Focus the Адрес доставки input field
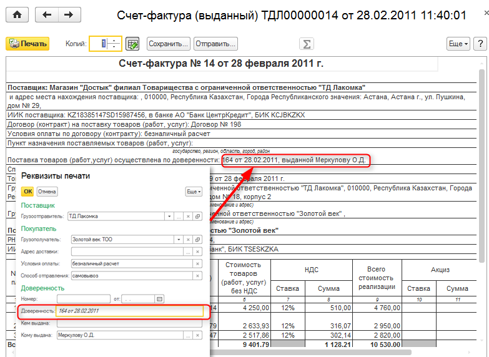 tap(127, 252)
